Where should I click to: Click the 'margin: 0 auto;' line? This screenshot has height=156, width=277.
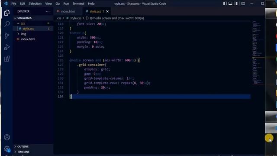(x=90, y=47)
